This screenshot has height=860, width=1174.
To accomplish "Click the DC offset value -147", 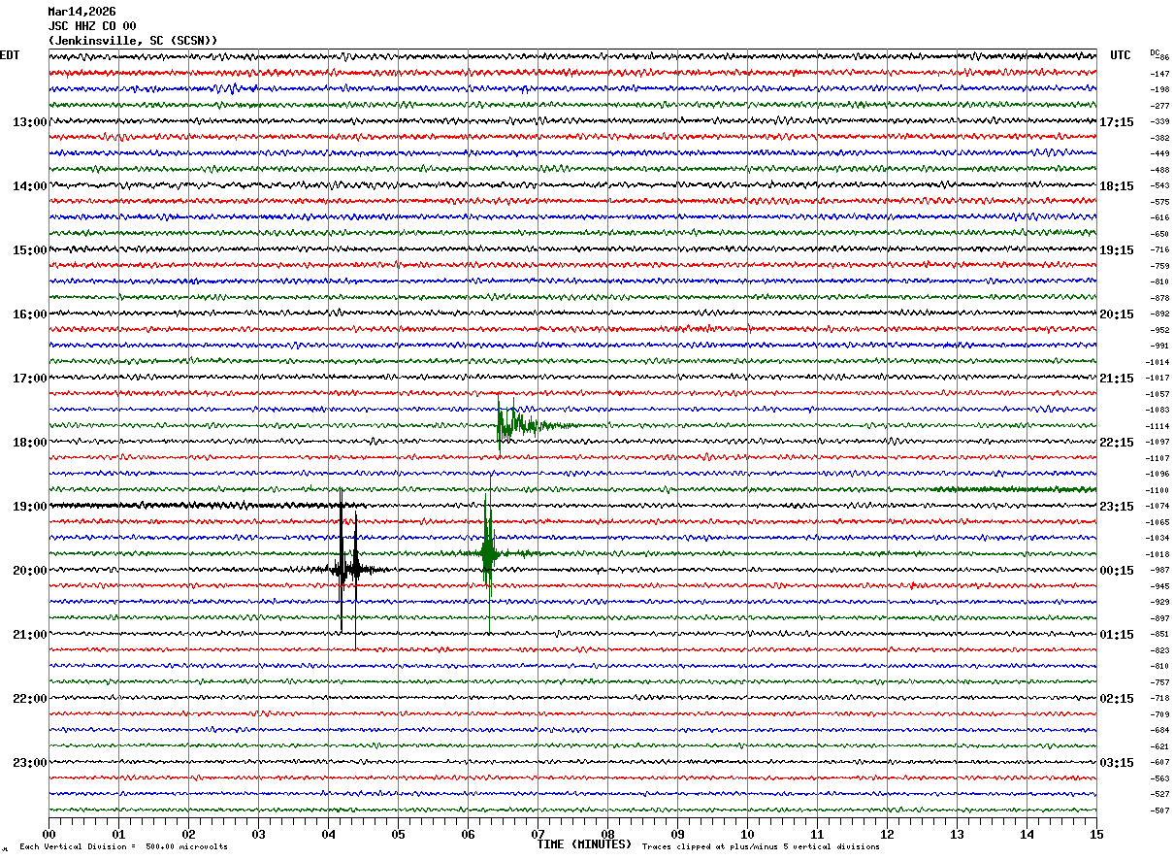I will tap(1159, 74).
